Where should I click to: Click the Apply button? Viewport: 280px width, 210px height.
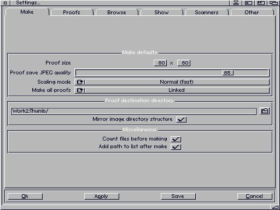tap(102, 196)
